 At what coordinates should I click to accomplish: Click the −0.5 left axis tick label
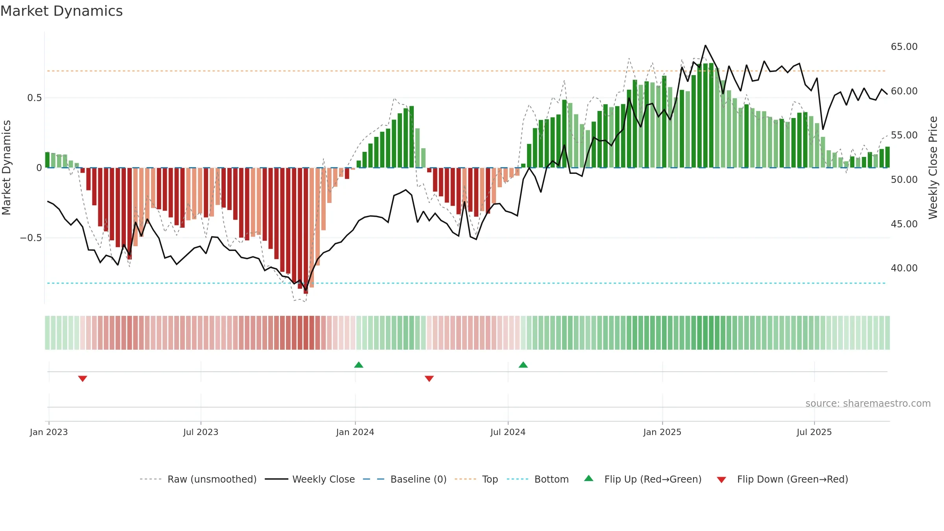(31, 238)
